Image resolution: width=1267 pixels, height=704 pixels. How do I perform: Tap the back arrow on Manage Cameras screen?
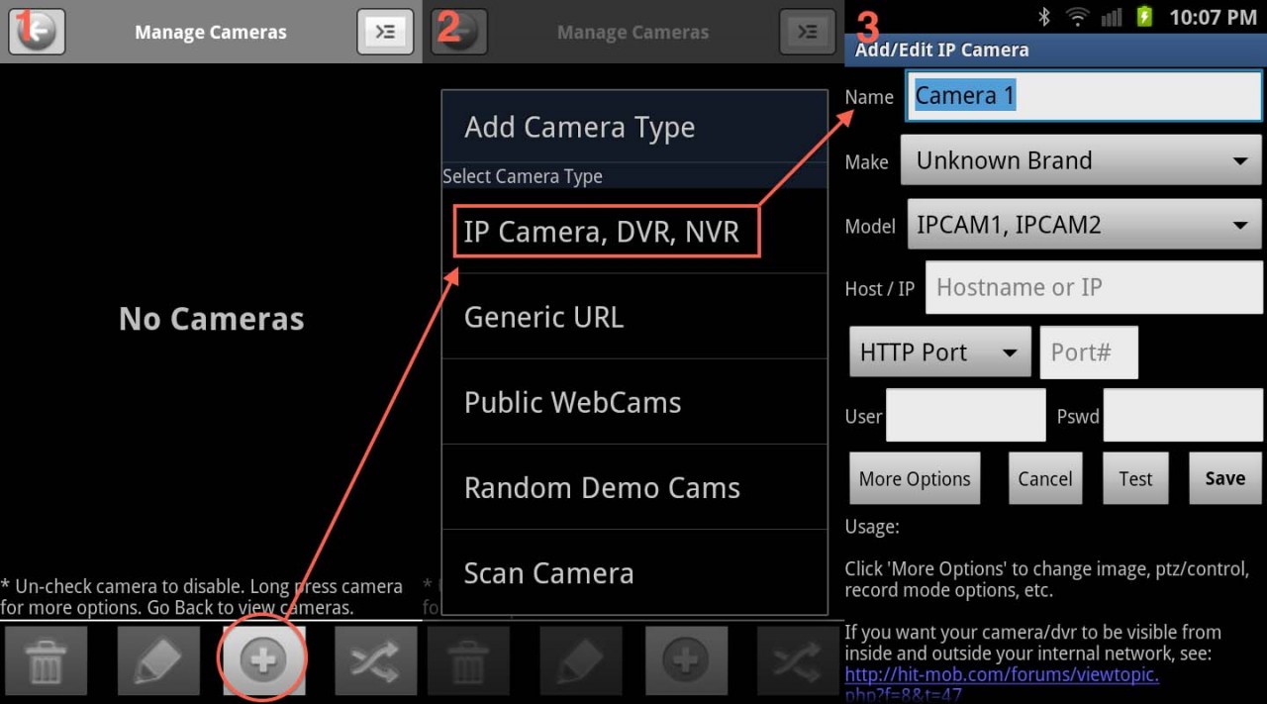pos(36,31)
